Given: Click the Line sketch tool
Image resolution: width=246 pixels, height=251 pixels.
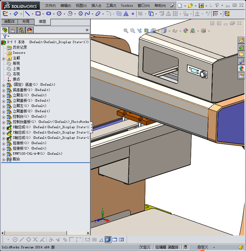Looking at the screenshot, I should point(27,14).
